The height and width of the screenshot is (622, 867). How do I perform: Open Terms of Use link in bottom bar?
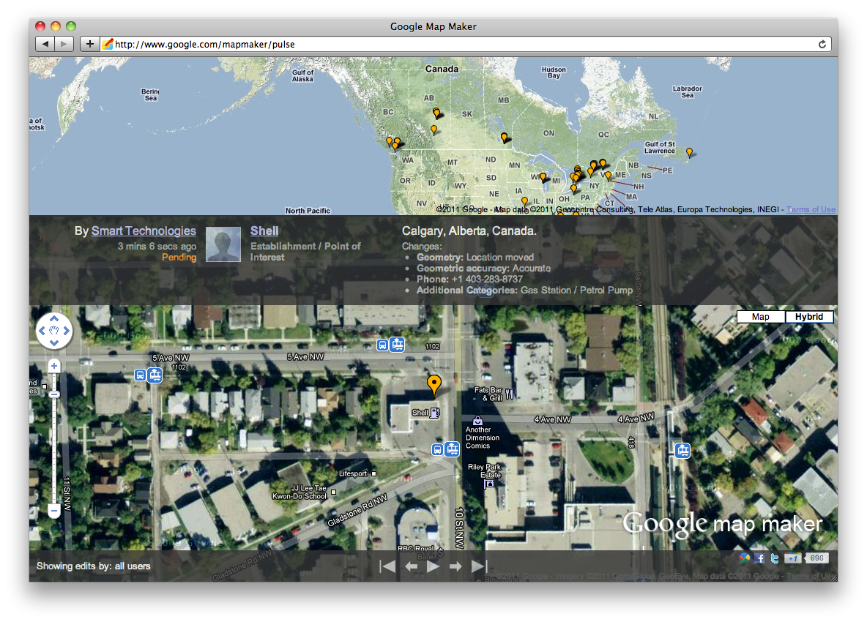pyautogui.click(x=811, y=576)
